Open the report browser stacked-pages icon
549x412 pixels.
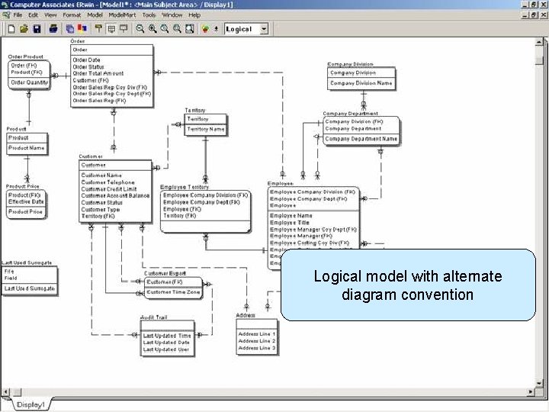70,29
